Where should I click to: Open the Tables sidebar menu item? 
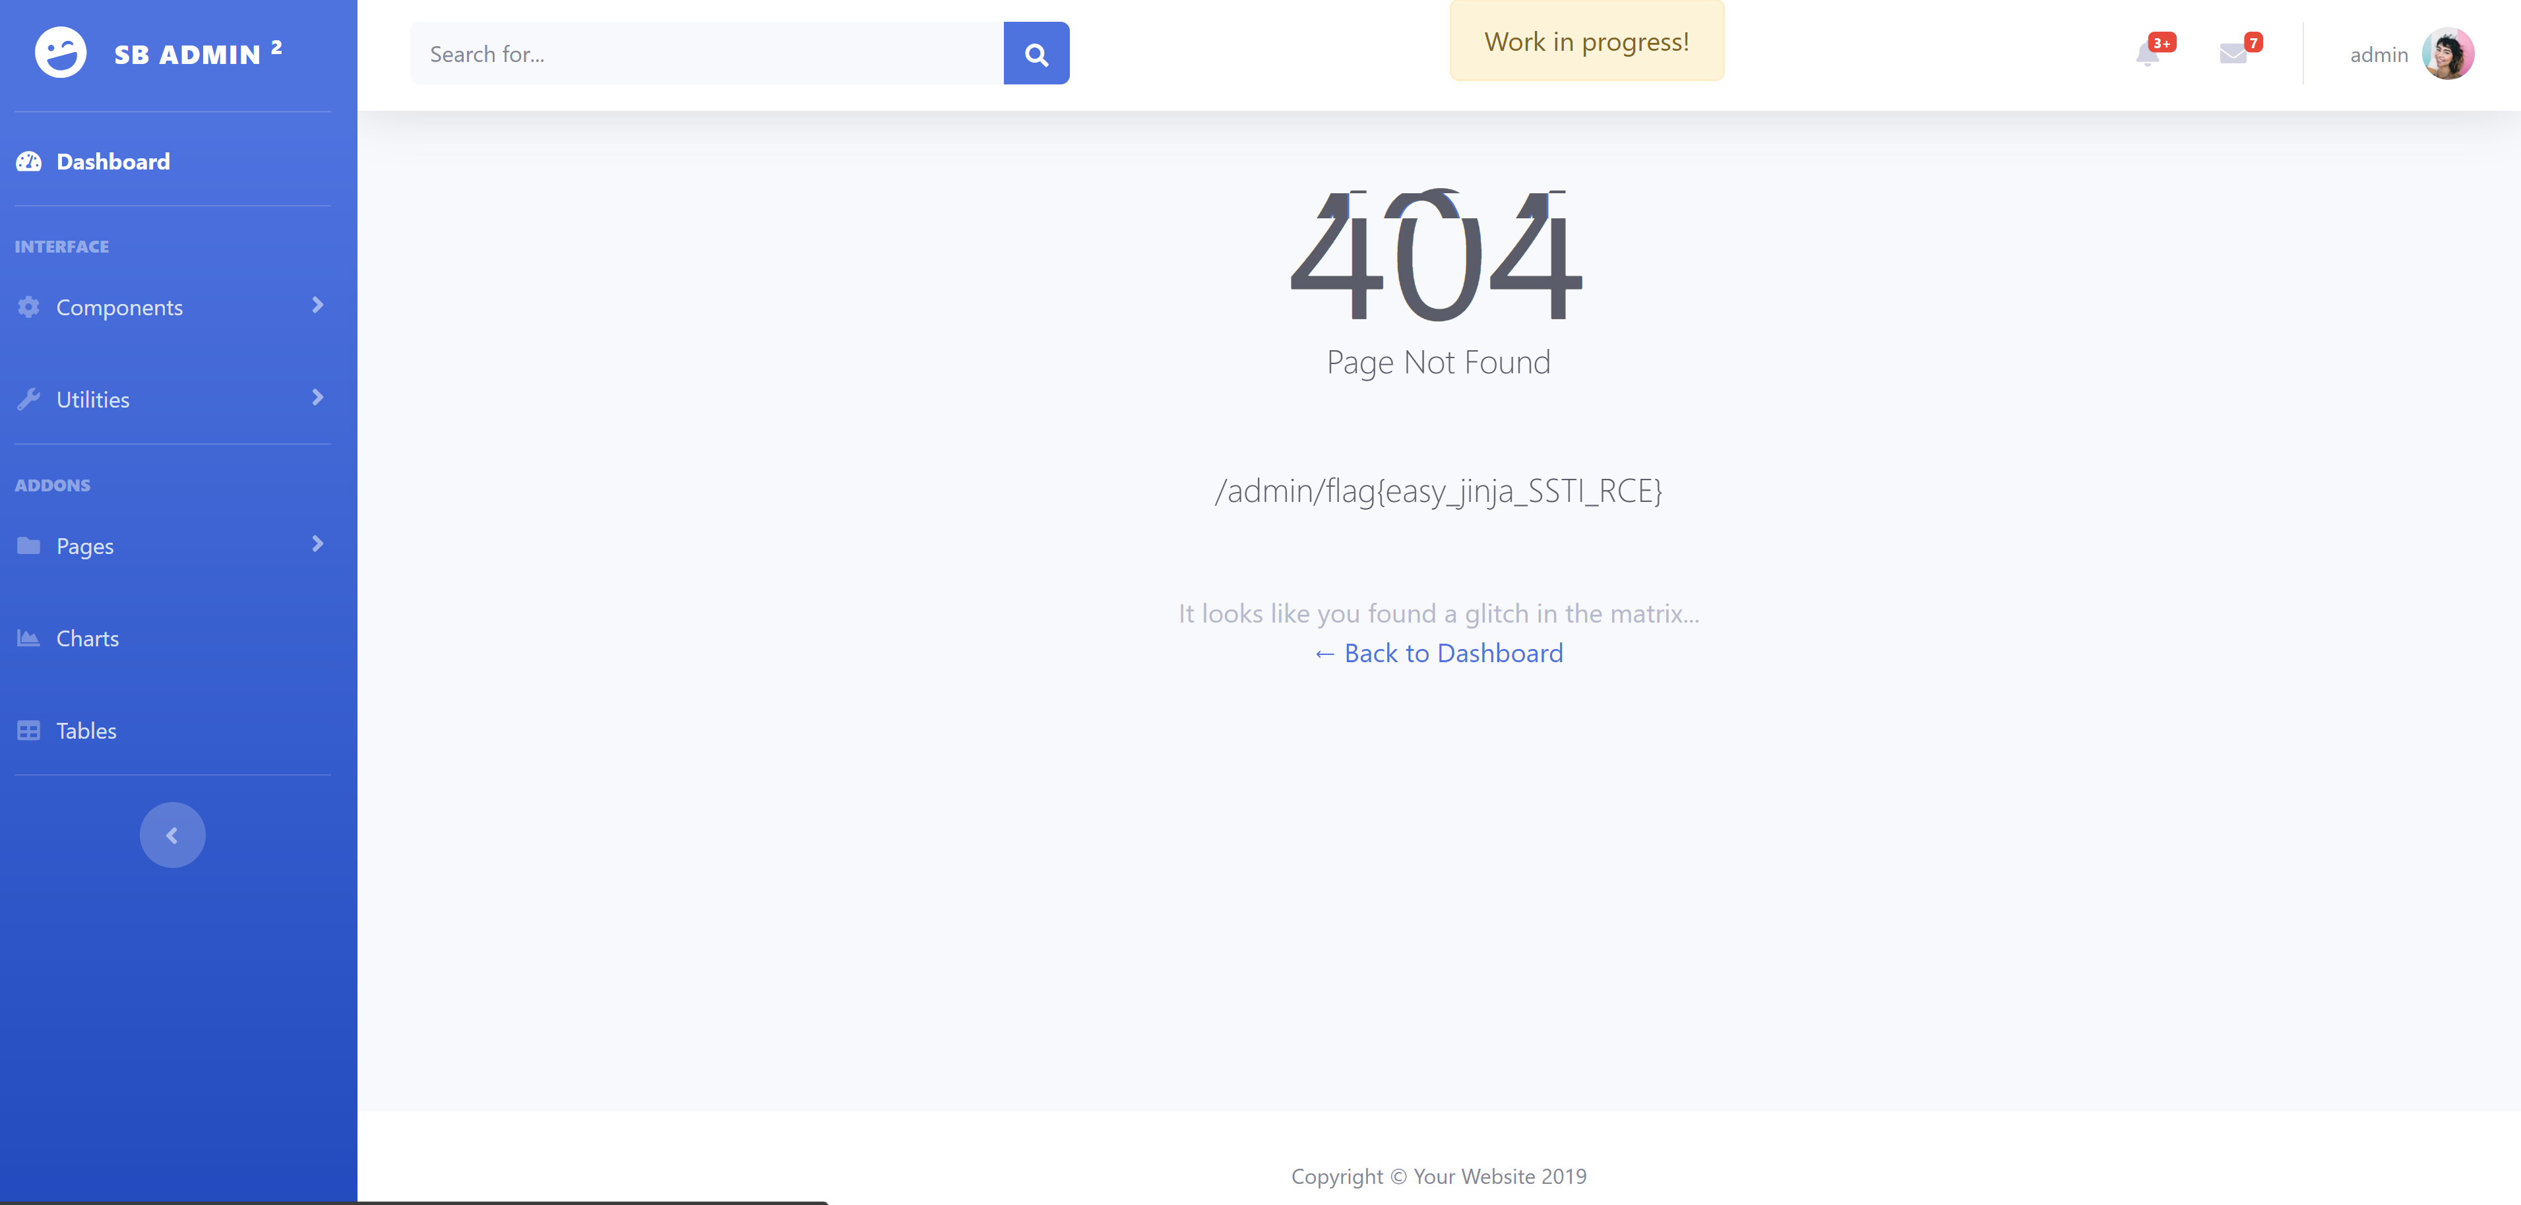86,731
